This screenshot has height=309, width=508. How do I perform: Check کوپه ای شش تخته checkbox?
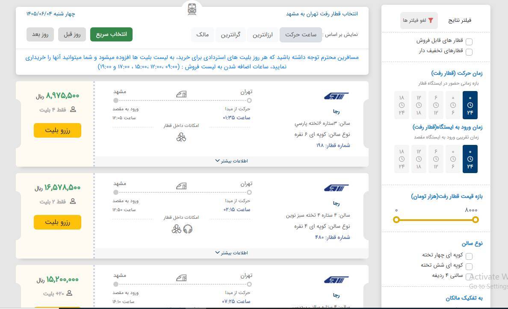click(469, 267)
